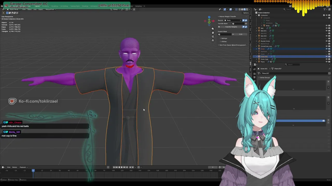
Task: Open the outliner filter funnel icon
Action: pos(324,9)
